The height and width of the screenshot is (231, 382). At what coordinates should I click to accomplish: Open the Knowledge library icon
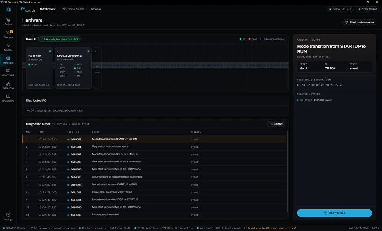(x=8, y=98)
